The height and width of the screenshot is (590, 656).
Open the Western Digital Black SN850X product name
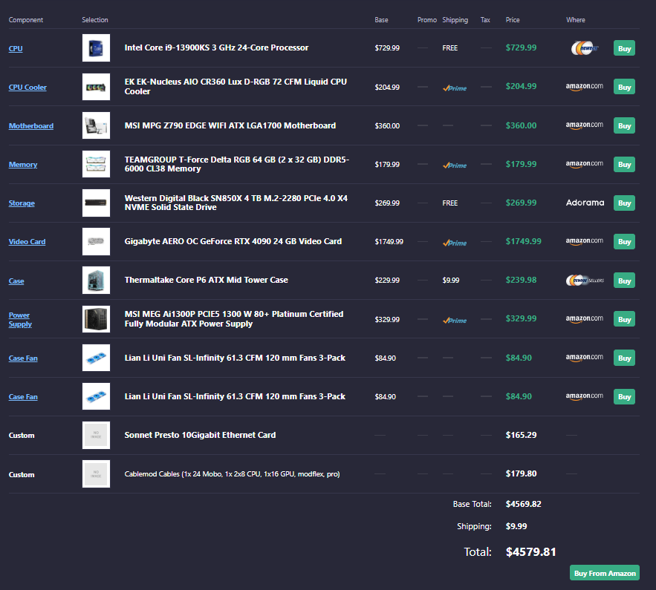[x=236, y=203]
